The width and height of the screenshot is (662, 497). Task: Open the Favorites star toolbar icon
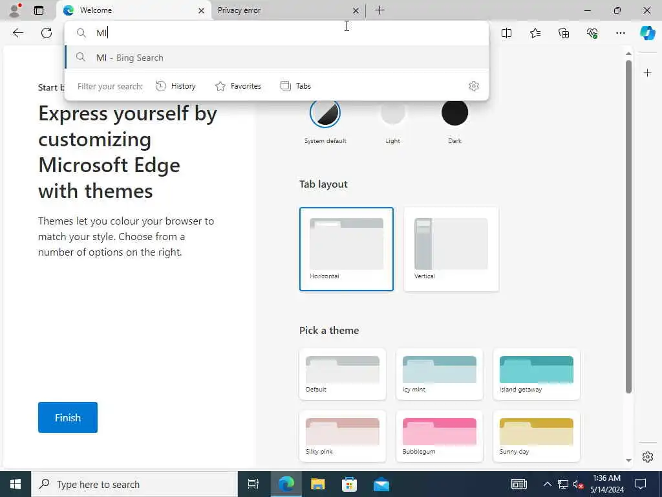535,33
